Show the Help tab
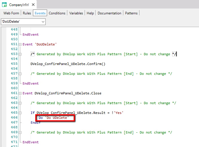 90,13
